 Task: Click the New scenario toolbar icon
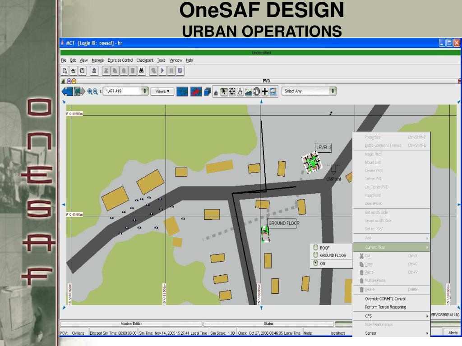(65, 71)
